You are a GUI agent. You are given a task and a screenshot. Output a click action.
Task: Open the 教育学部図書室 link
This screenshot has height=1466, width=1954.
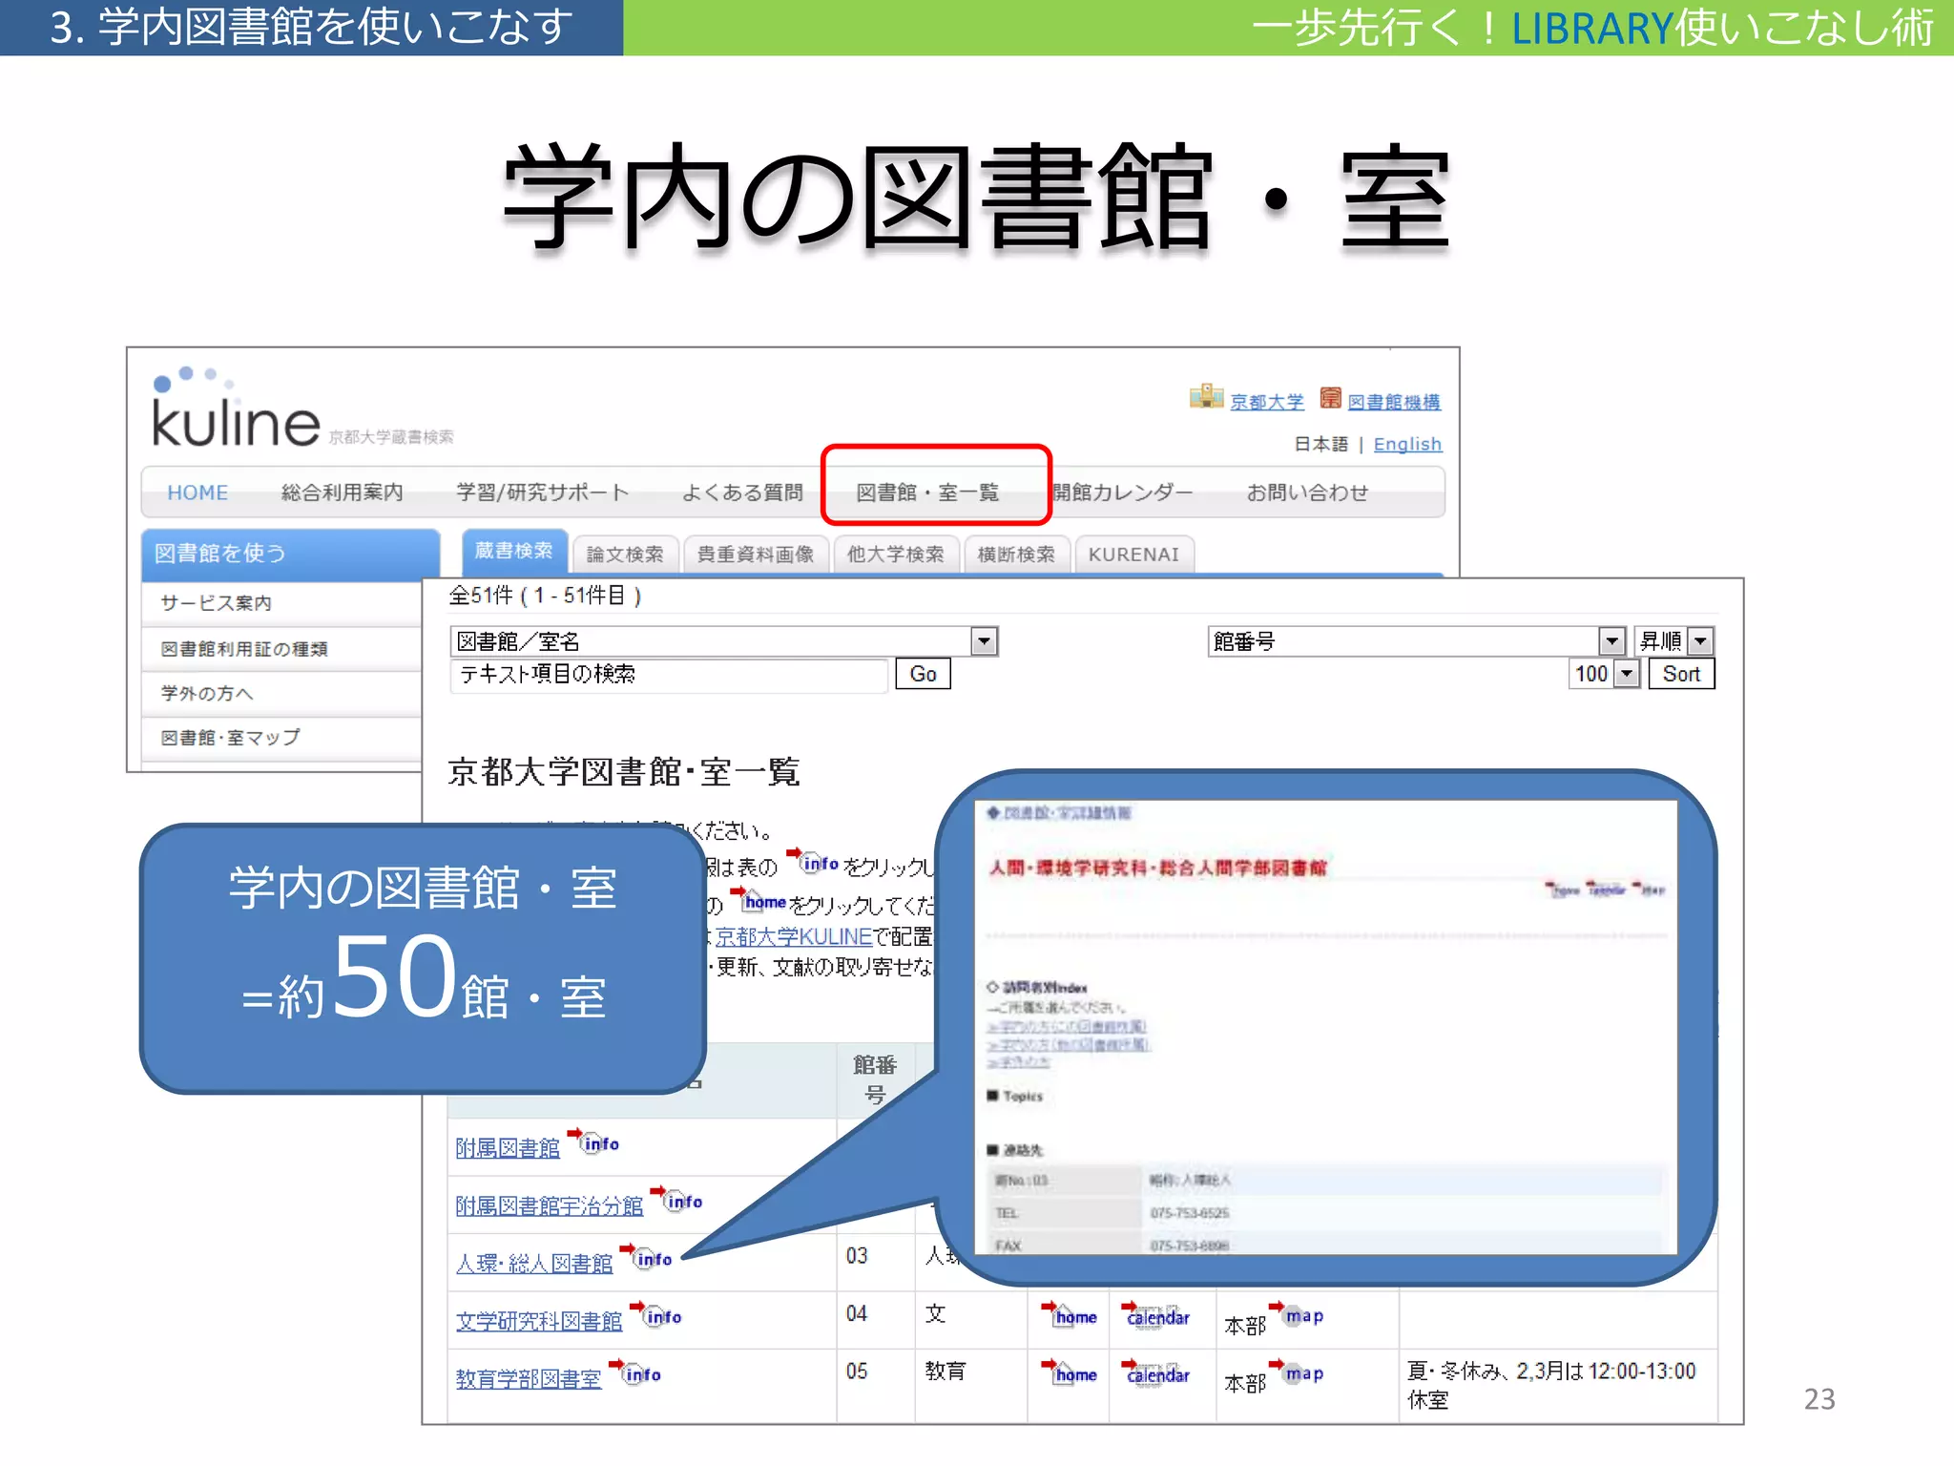coord(529,1379)
